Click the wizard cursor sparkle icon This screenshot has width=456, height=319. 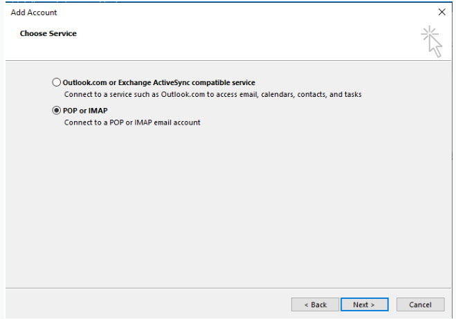pyautogui.click(x=432, y=42)
